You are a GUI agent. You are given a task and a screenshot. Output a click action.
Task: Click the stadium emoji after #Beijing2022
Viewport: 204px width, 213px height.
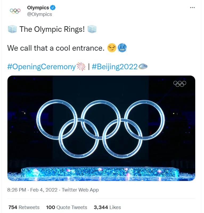pos(143,67)
